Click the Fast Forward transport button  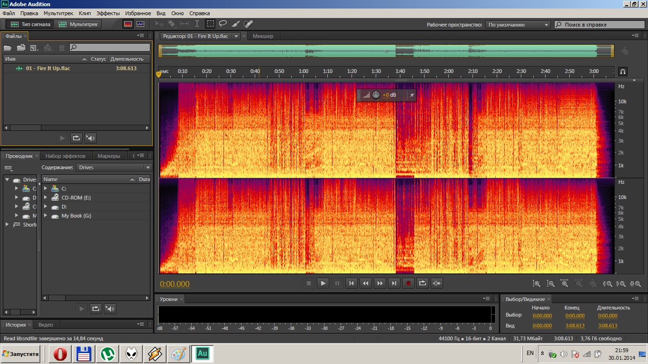pos(380,283)
